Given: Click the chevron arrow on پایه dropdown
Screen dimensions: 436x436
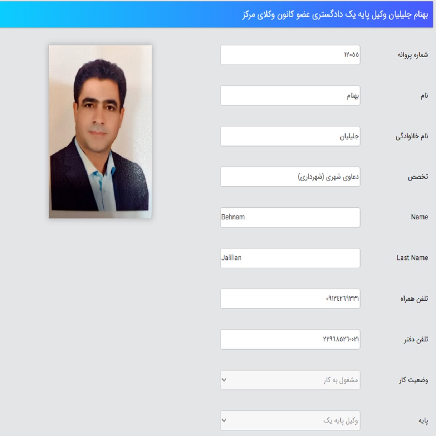Looking at the screenshot, I should (224, 420).
